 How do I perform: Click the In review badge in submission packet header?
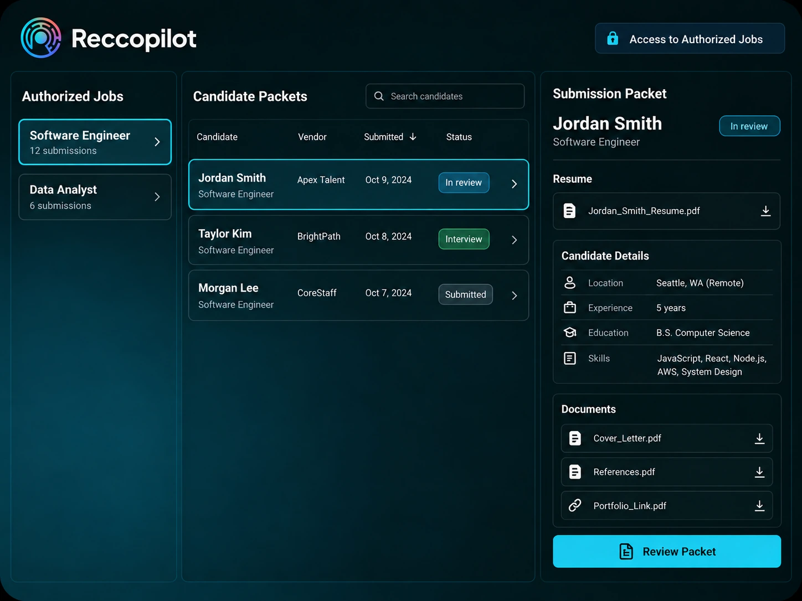[x=749, y=126]
